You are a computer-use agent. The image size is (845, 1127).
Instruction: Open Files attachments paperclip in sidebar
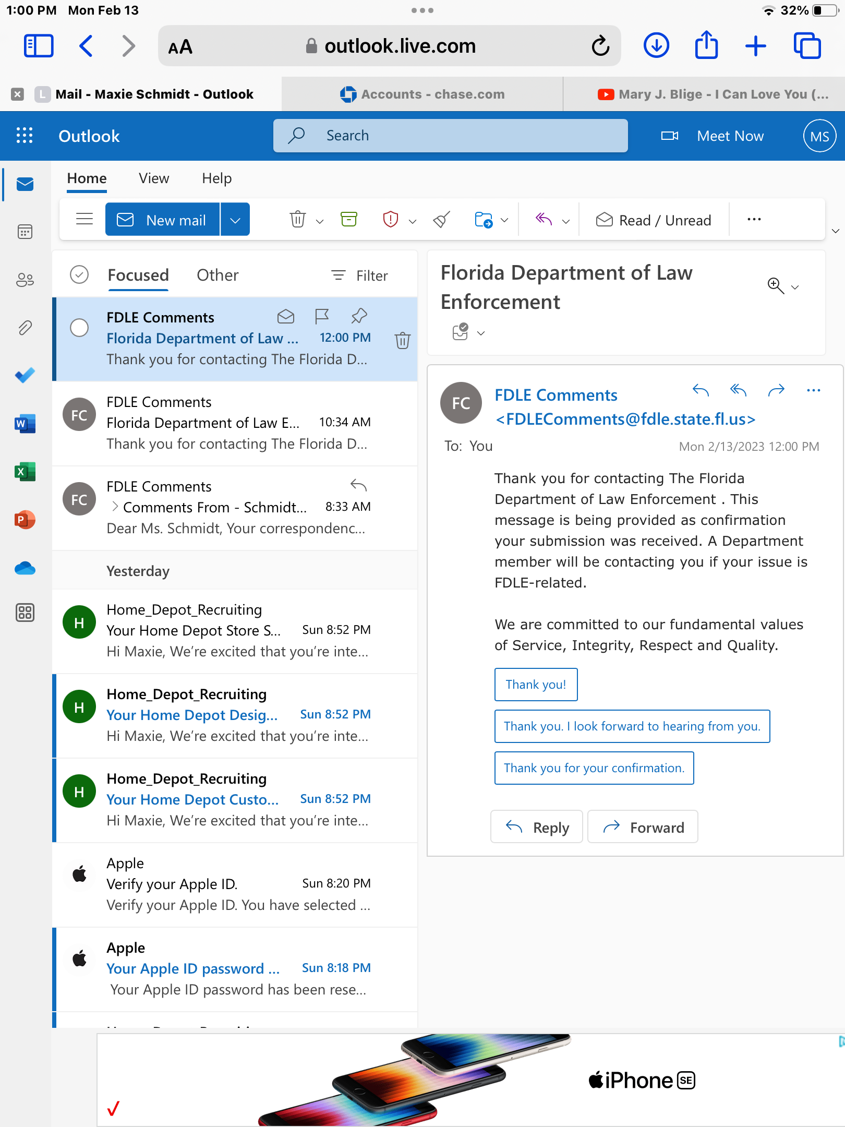(x=25, y=328)
